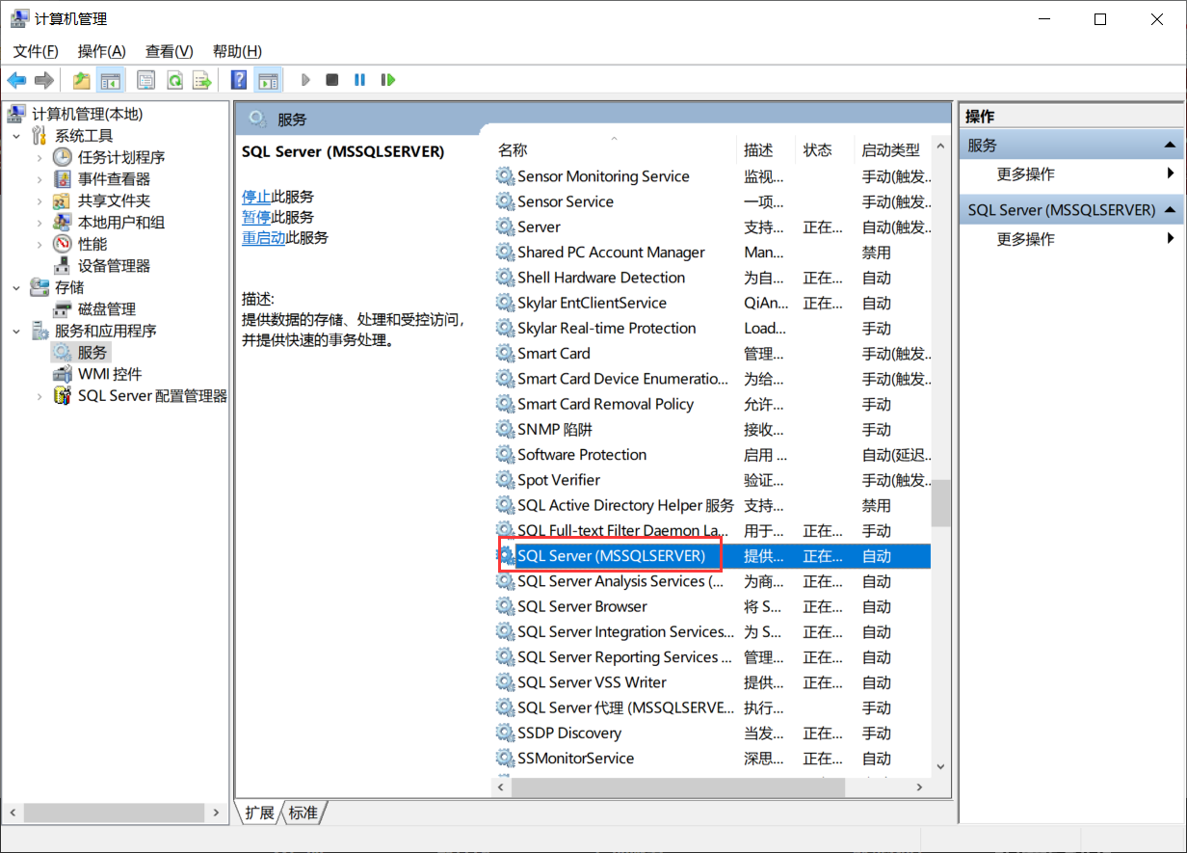This screenshot has height=853, width=1187.
Task: Click the vertical scrollbar thumb in services list
Action: tap(941, 503)
